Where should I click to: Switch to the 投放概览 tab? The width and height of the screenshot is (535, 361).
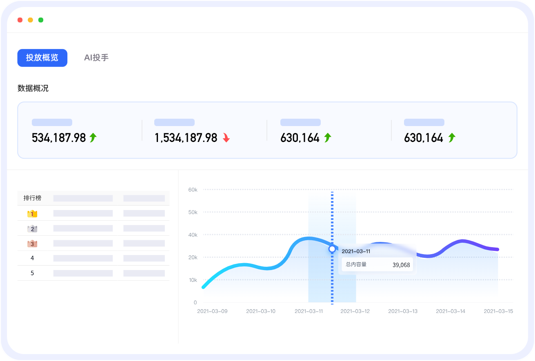point(42,58)
